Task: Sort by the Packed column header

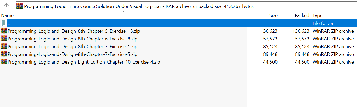Action: [x=302, y=15]
